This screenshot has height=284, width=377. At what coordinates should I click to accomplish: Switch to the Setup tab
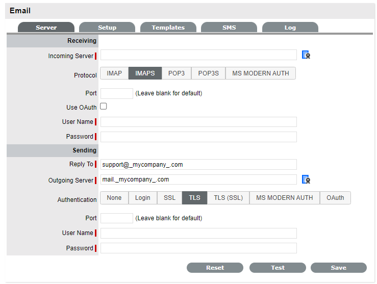coord(107,28)
